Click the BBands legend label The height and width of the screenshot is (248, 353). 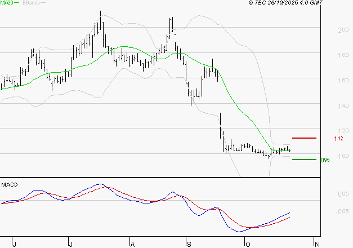(x=32, y=3)
